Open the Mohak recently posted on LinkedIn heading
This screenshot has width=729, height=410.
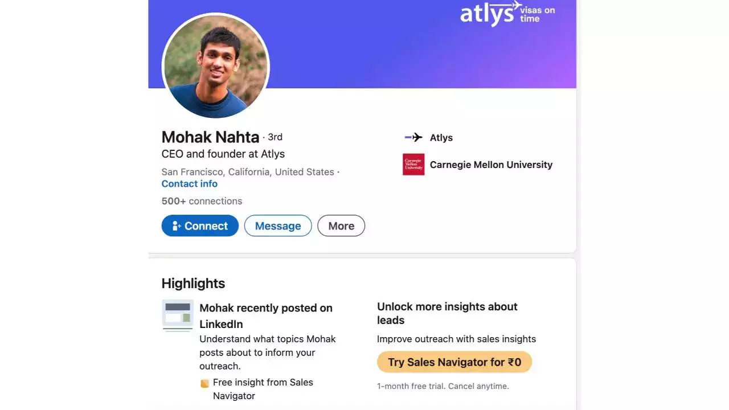(x=266, y=316)
